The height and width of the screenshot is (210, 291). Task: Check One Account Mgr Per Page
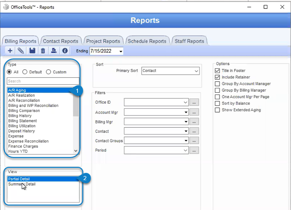click(217, 97)
